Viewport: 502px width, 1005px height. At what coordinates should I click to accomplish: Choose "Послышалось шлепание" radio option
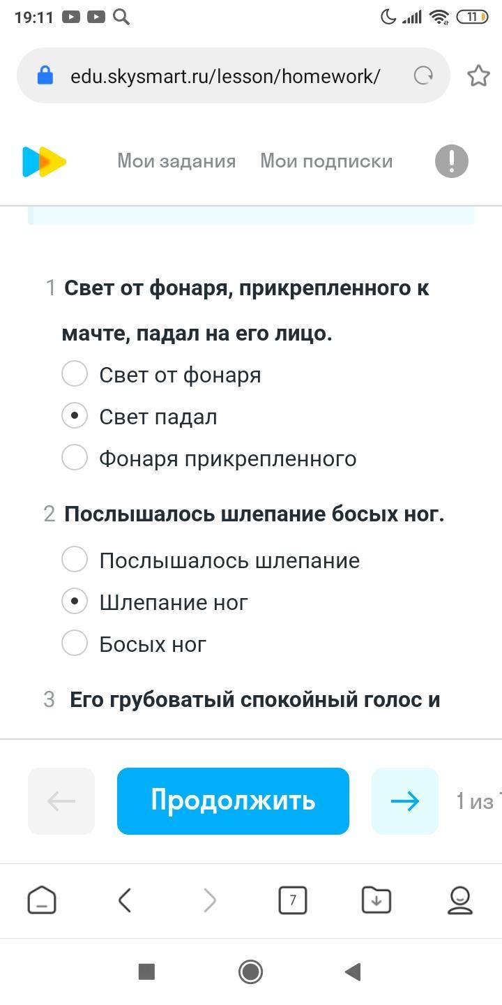tap(75, 559)
